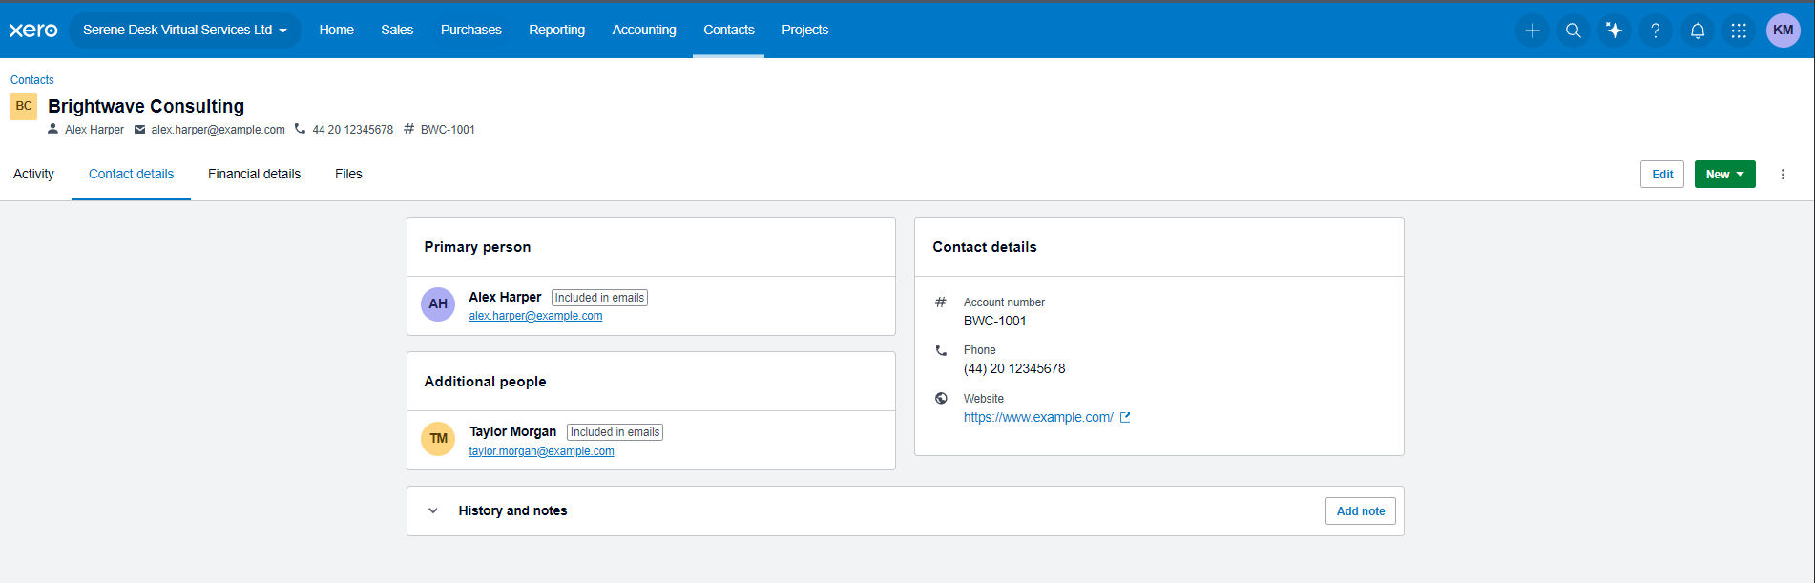Open the quick create plus icon
Screen dimensions: 1815x583
(x=1532, y=31)
